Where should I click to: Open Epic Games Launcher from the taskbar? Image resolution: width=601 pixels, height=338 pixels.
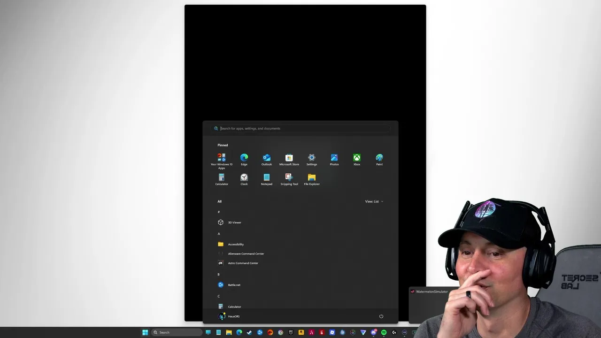[x=291, y=332]
